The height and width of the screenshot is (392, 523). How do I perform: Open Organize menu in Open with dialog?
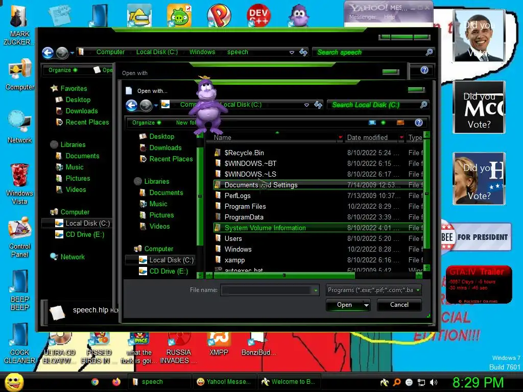click(x=147, y=122)
